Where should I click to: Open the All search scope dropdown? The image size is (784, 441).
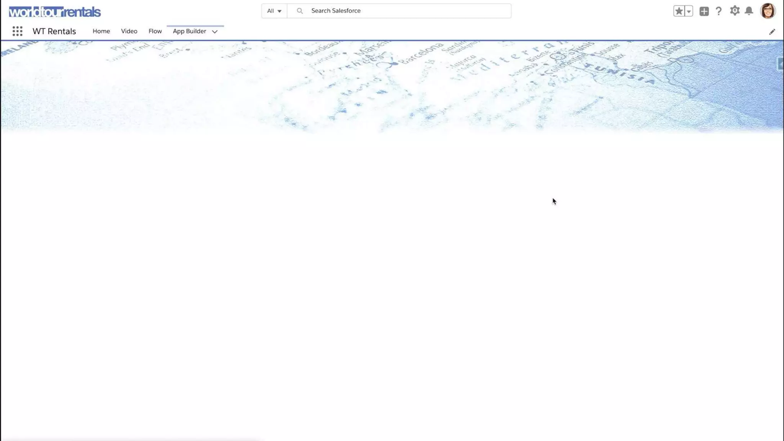pyautogui.click(x=274, y=11)
